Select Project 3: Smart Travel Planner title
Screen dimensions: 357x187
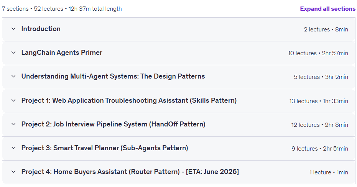(105, 148)
